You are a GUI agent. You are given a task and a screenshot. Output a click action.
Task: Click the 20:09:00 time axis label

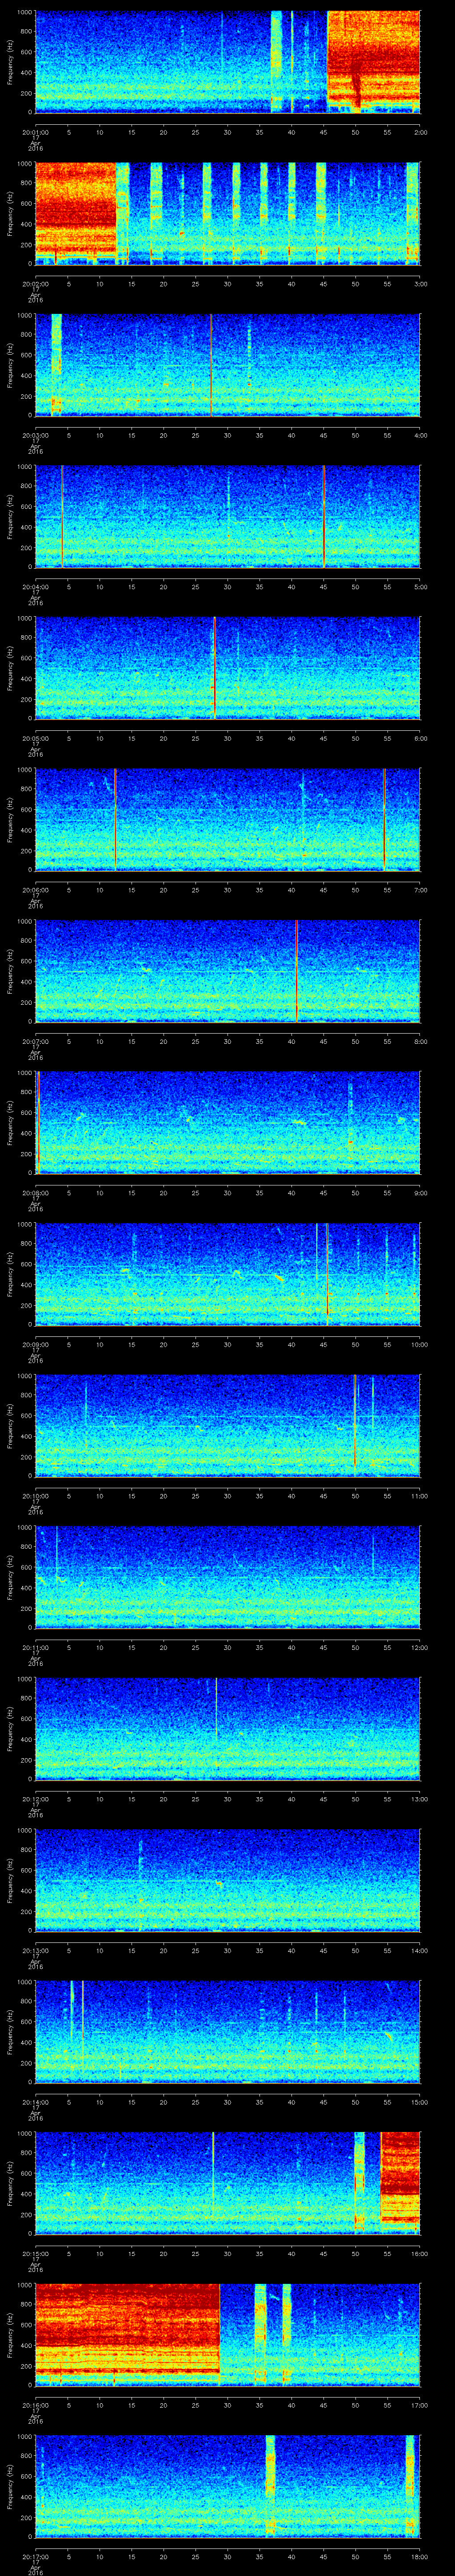[x=35, y=1344]
